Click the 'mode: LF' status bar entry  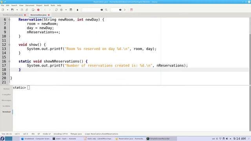click(47, 134)
